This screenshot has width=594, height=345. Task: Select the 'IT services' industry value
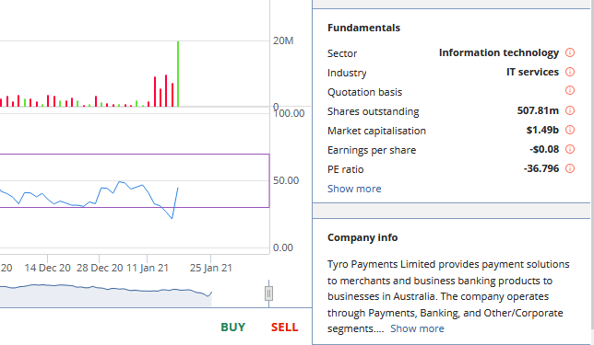coord(532,72)
